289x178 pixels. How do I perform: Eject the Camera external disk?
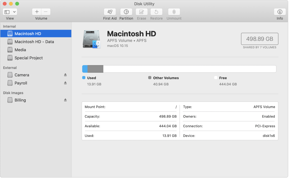(x=65, y=75)
